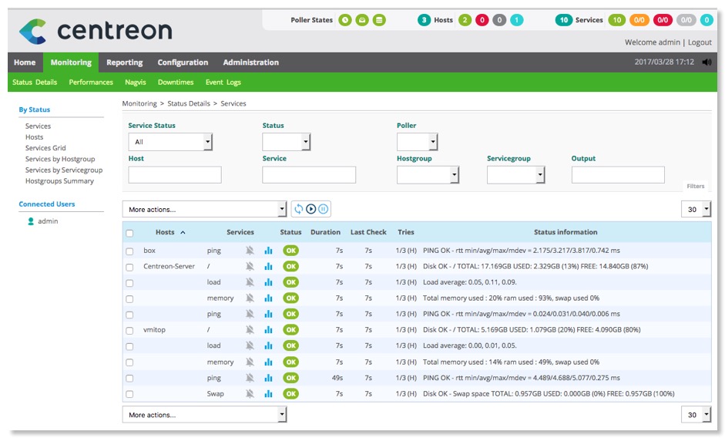Switch to the Configuration menu tab
This screenshot has height=438, width=725.
(x=183, y=62)
